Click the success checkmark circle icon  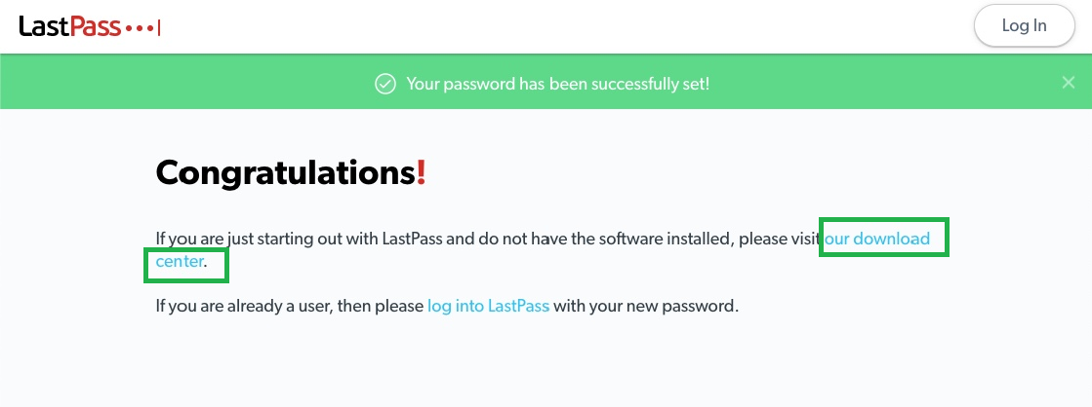(x=385, y=84)
